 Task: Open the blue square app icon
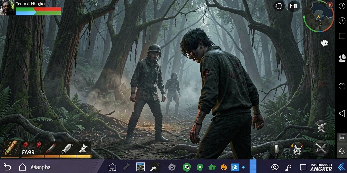pyautogui.click(x=235, y=167)
